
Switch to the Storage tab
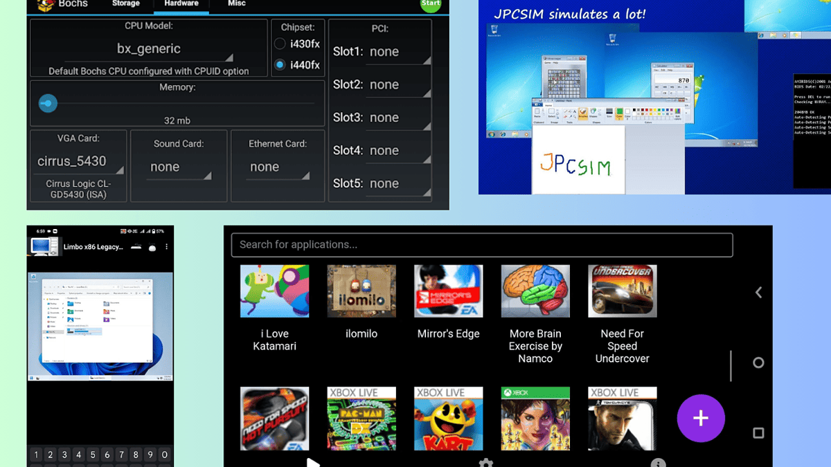click(125, 3)
